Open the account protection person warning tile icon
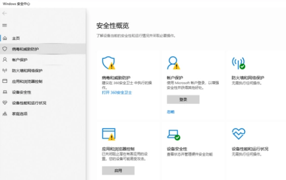 coord(174,63)
